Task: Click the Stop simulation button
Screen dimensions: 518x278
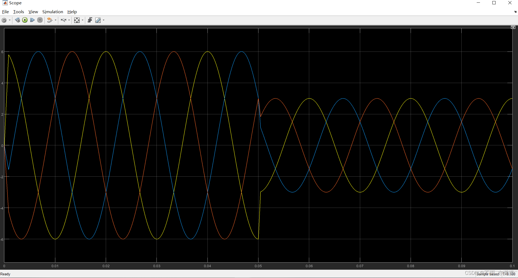Action: (x=40, y=20)
